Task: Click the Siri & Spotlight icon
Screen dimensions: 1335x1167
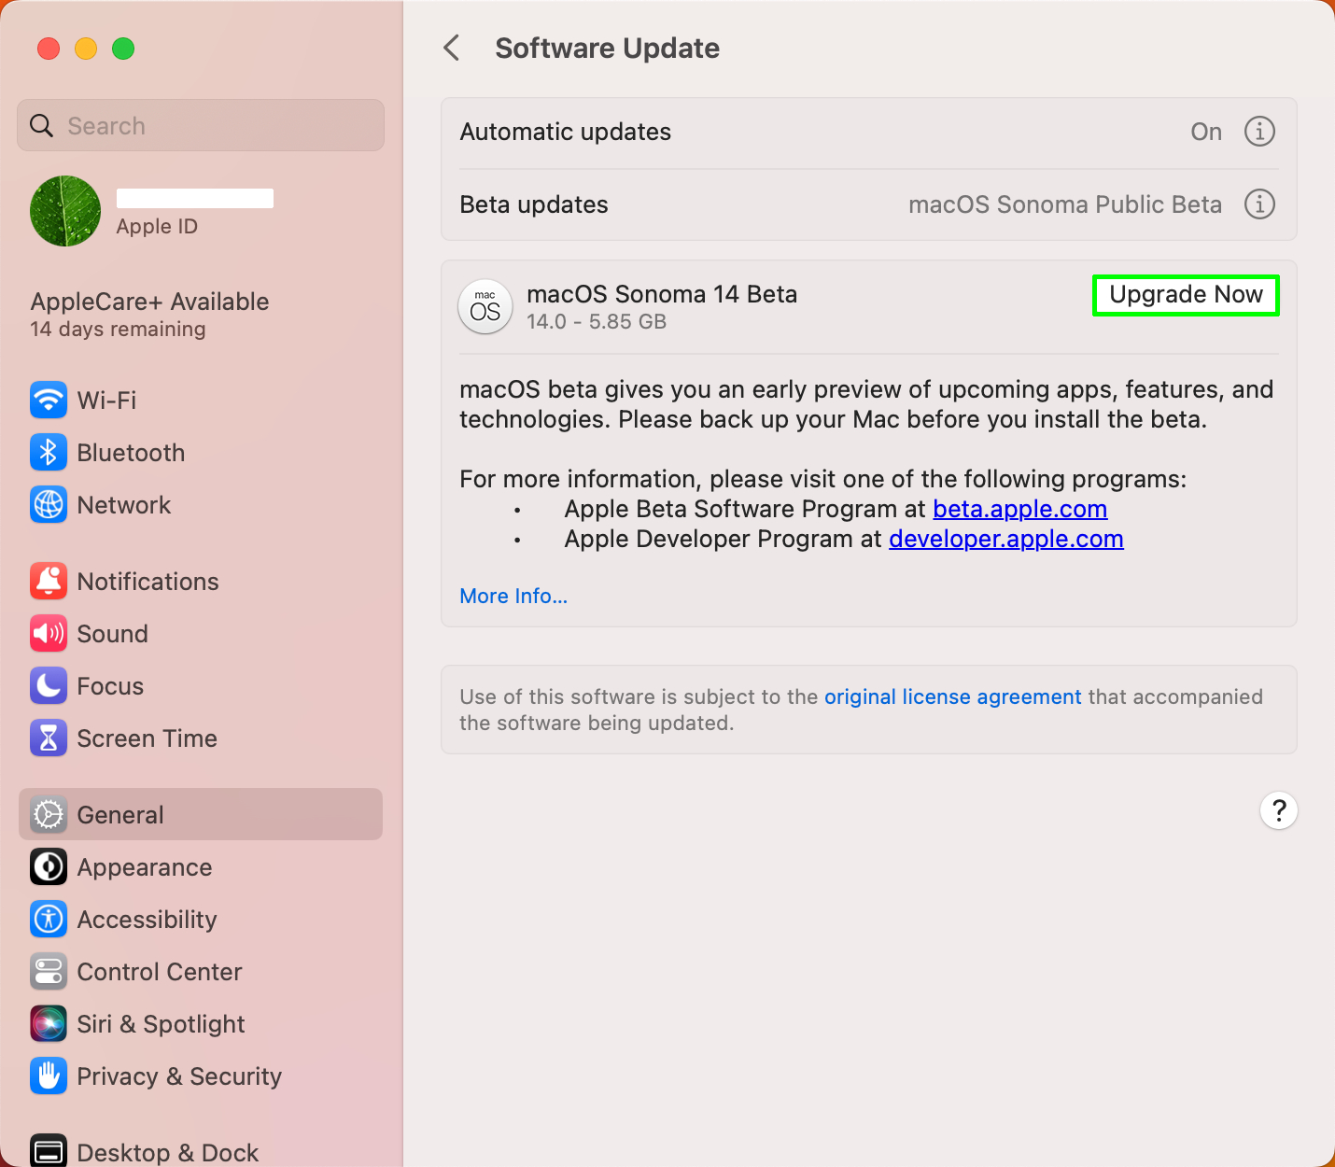Action: (x=49, y=1024)
